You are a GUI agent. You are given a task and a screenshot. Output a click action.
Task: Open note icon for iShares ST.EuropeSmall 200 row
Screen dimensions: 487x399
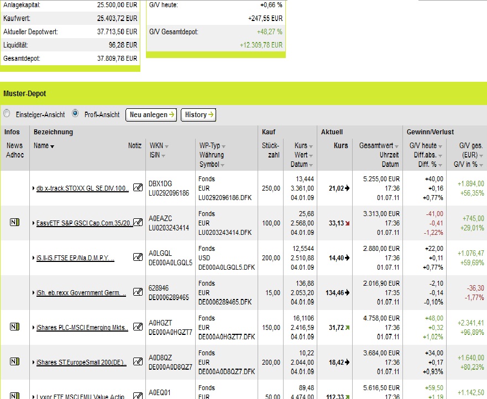[x=138, y=361]
